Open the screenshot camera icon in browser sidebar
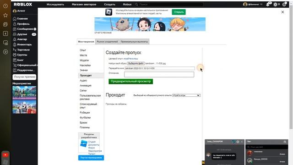 coord(5,43)
